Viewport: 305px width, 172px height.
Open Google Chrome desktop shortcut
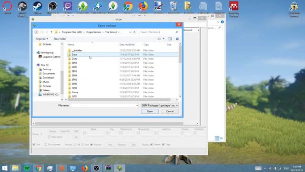coord(128,6)
